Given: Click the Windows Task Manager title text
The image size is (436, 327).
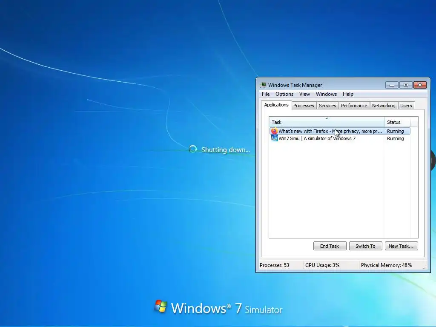Looking at the screenshot, I should [295, 85].
